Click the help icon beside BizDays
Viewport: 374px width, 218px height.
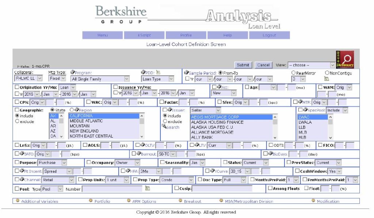click(270, 153)
